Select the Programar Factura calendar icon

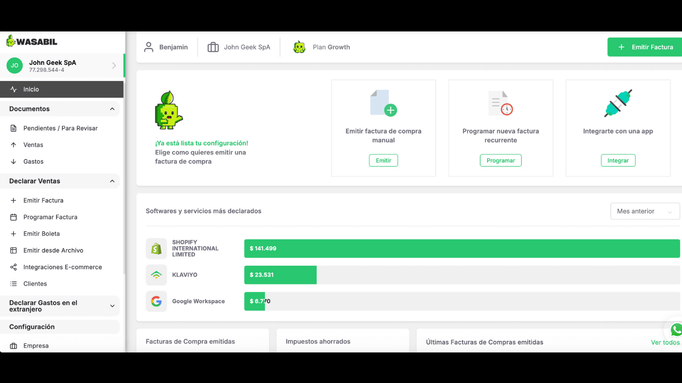[x=13, y=217]
